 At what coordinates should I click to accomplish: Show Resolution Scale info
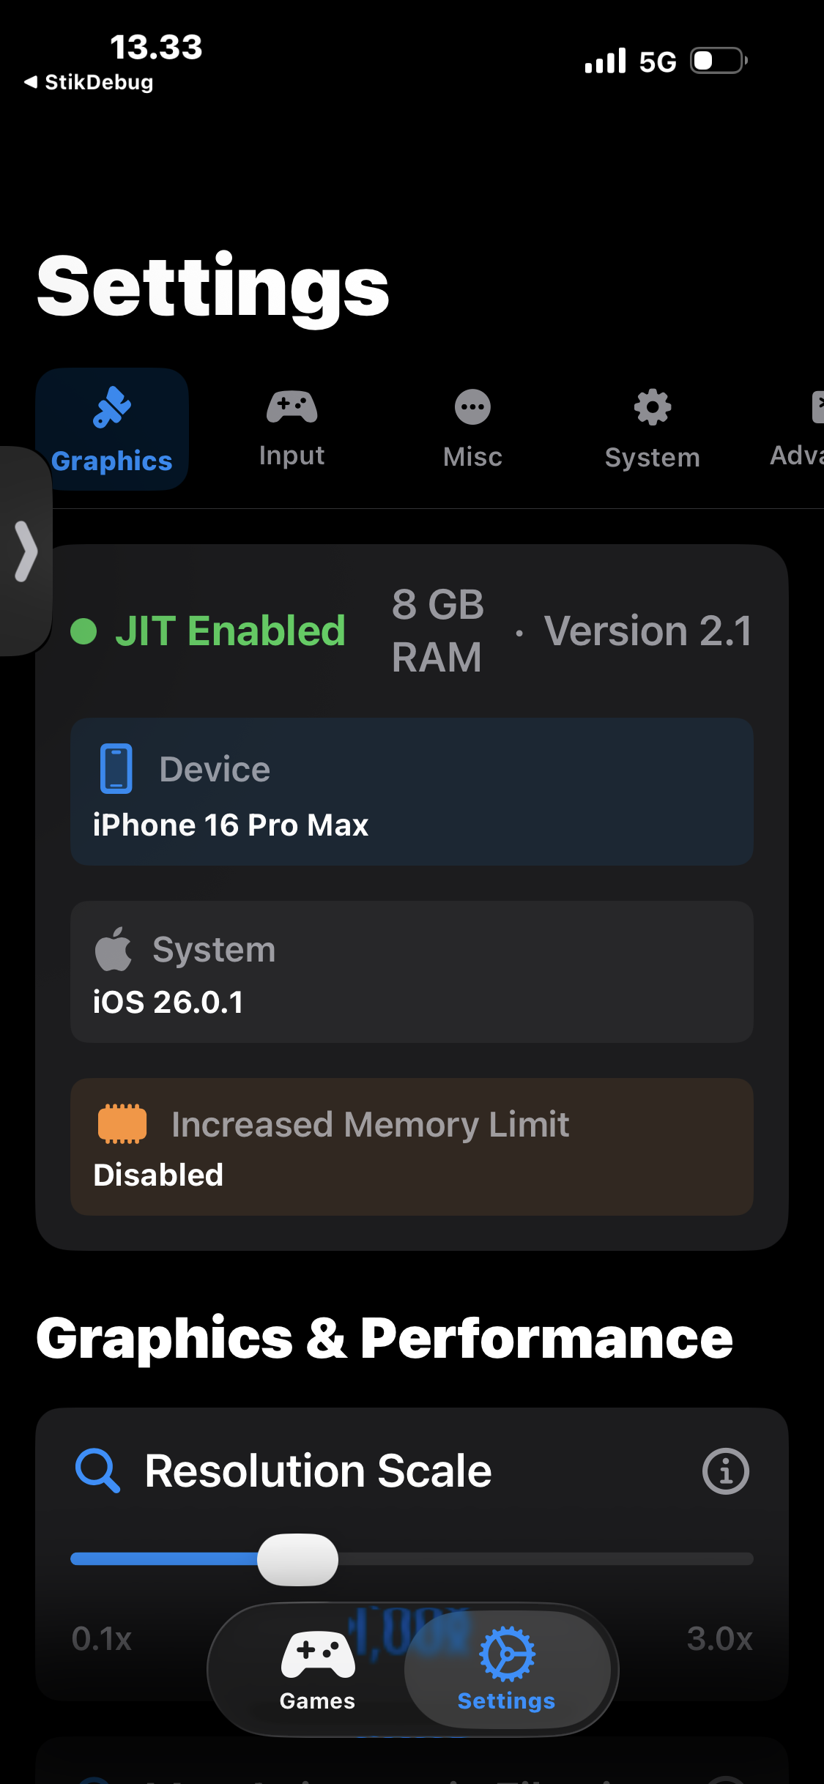pos(725,1471)
